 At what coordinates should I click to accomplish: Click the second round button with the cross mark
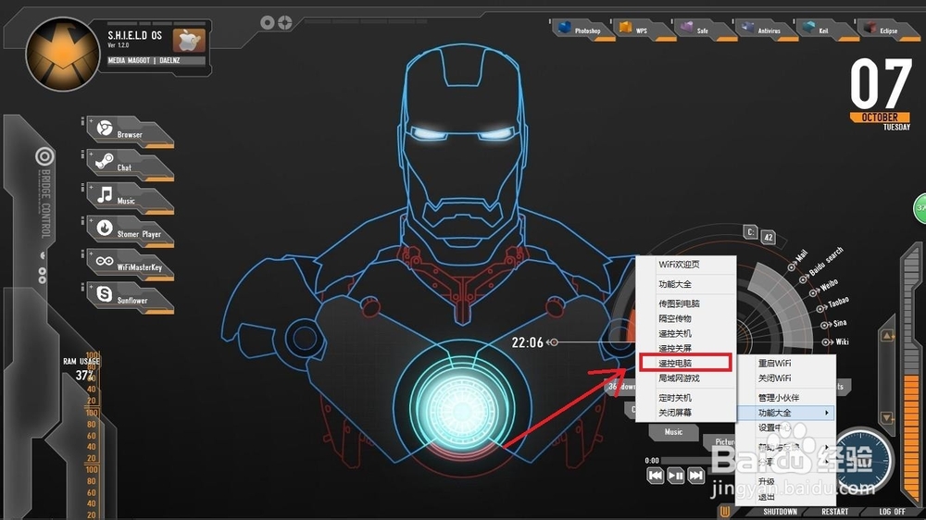coord(285,22)
